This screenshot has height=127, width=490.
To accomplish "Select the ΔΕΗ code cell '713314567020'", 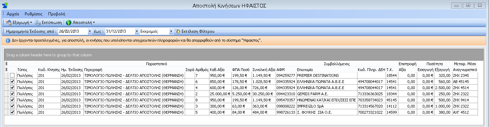I will (371, 106).
